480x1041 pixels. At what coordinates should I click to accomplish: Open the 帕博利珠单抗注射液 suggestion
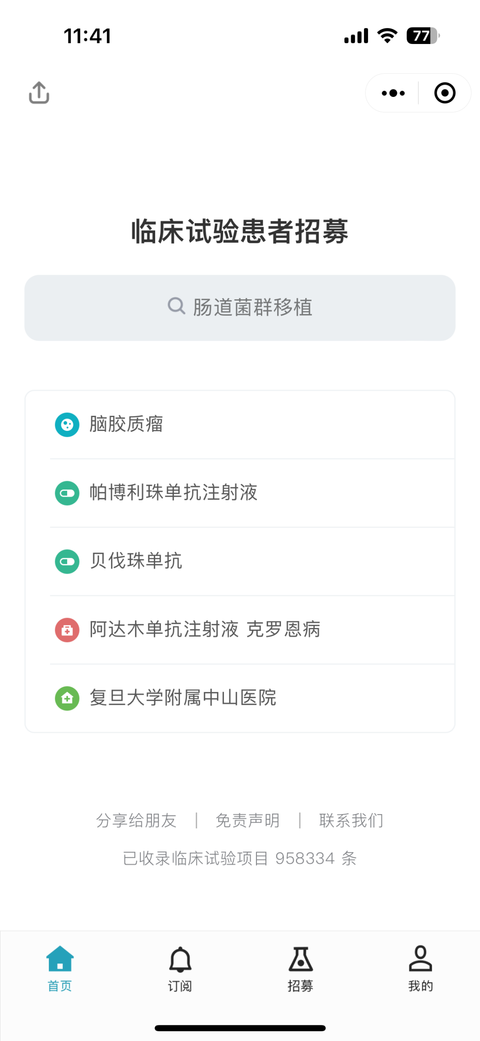240,493
